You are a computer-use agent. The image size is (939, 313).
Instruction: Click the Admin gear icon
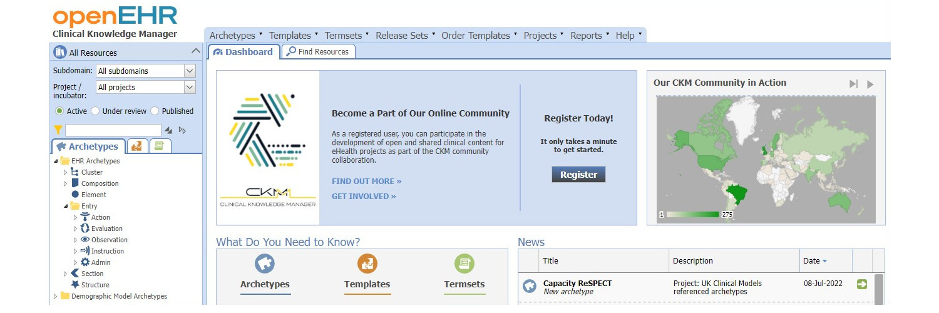coord(85,262)
